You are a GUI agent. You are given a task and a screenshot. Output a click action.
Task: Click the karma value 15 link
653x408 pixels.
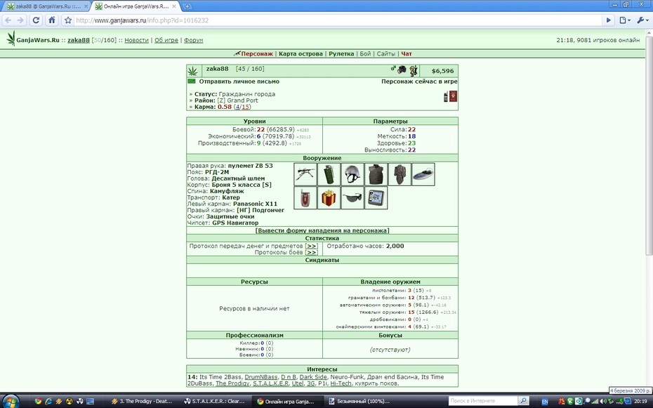245,107
